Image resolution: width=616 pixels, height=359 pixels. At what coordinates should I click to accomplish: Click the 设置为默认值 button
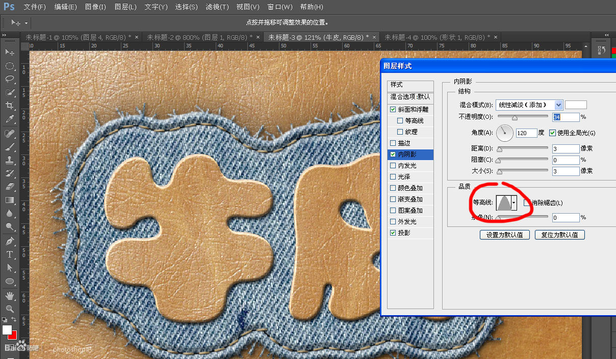pyautogui.click(x=505, y=235)
